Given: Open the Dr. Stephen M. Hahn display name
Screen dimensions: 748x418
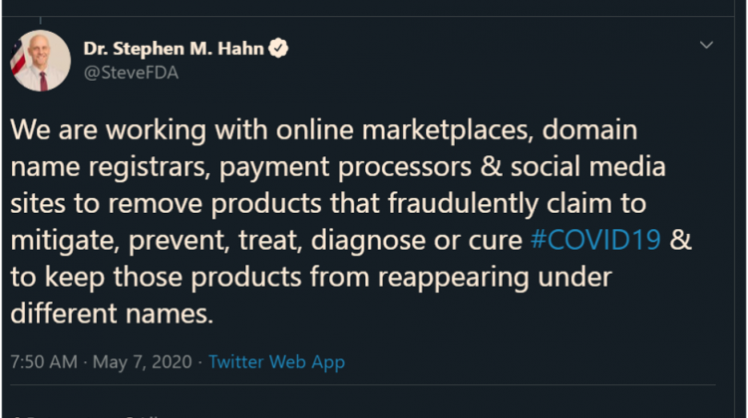Looking at the screenshot, I should tap(176, 49).
